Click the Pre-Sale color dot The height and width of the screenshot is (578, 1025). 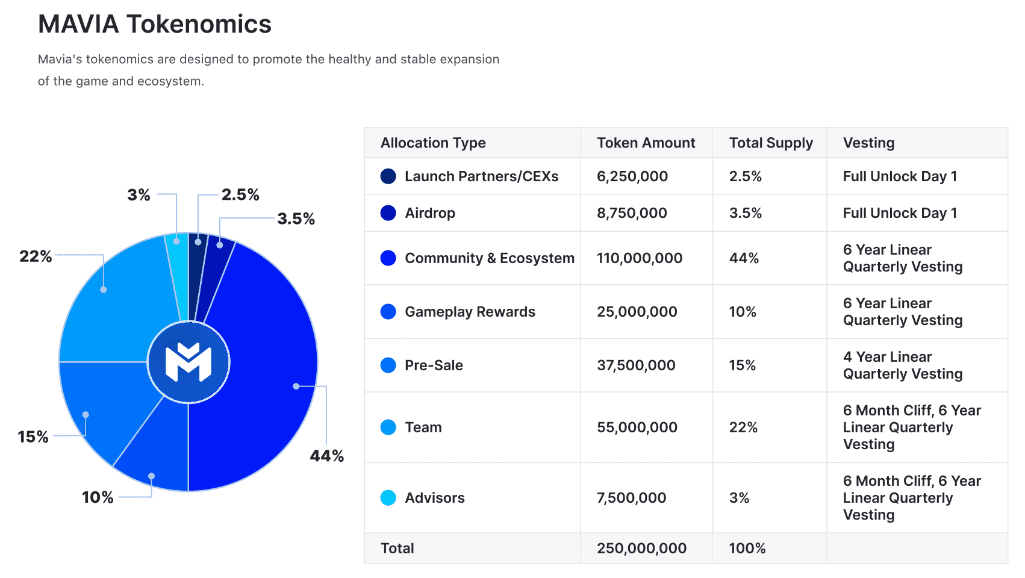tap(388, 365)
